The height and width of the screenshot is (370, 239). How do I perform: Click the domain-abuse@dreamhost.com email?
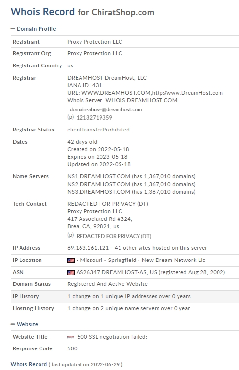106,109
